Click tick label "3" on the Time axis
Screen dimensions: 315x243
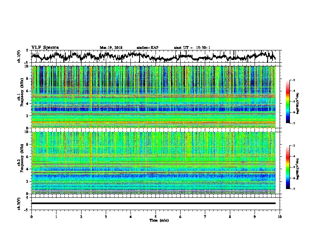(x=106, y=217)
